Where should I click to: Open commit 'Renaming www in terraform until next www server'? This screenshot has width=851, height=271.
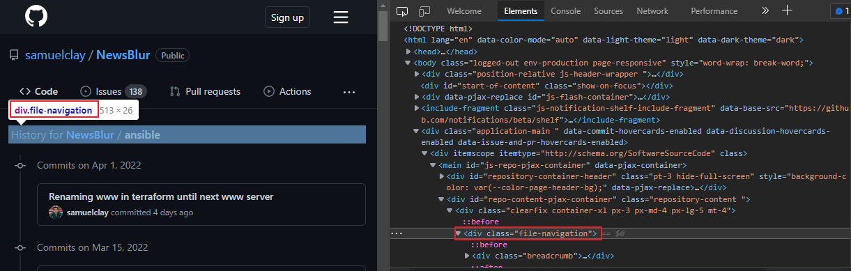click(x=161, y=196)
